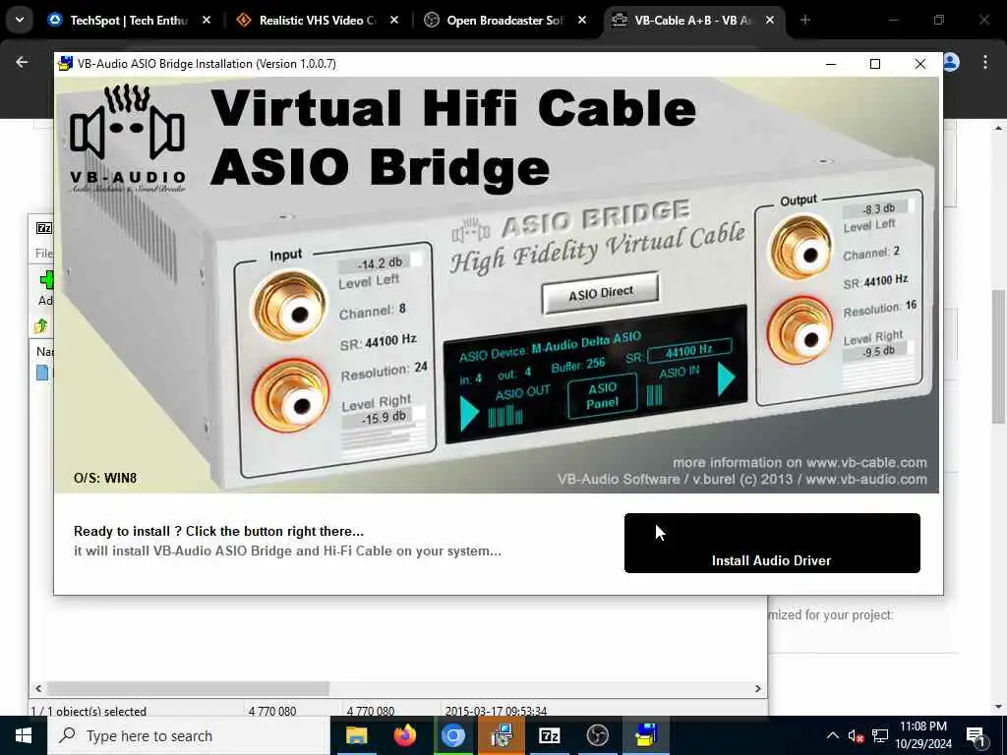Open the installer setup taskbar icon

501,735
